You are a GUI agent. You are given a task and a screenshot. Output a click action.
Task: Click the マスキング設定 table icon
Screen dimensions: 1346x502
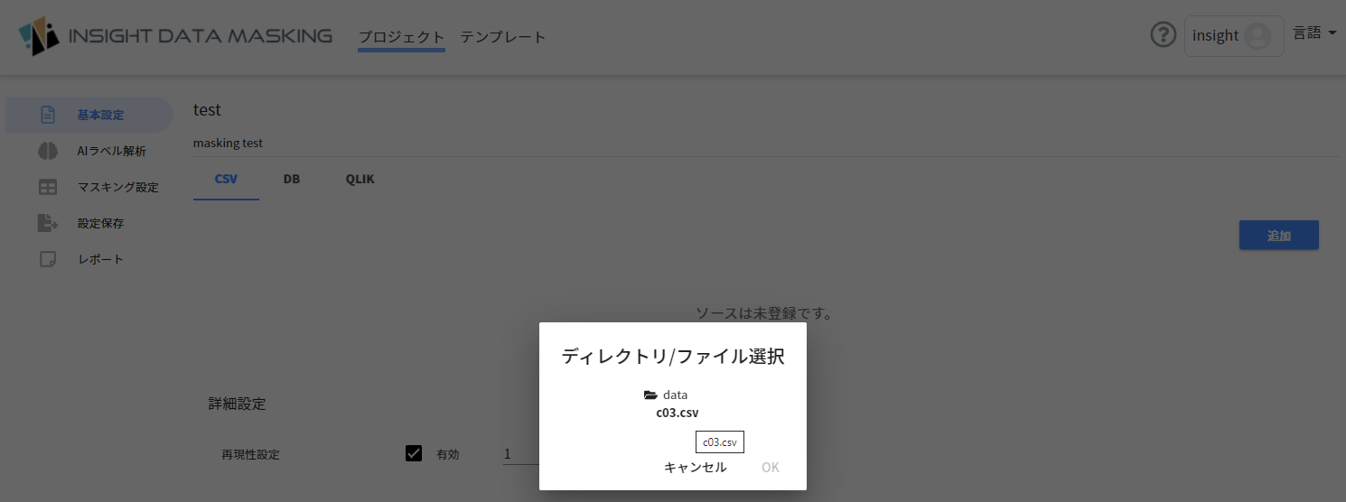48,187
